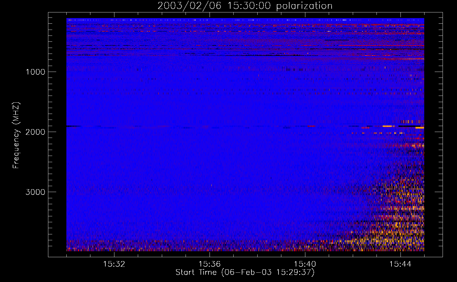The image size is (457, 282).
Task: Click the '1000' frequency tick label
Action: [x=35, y=72]
